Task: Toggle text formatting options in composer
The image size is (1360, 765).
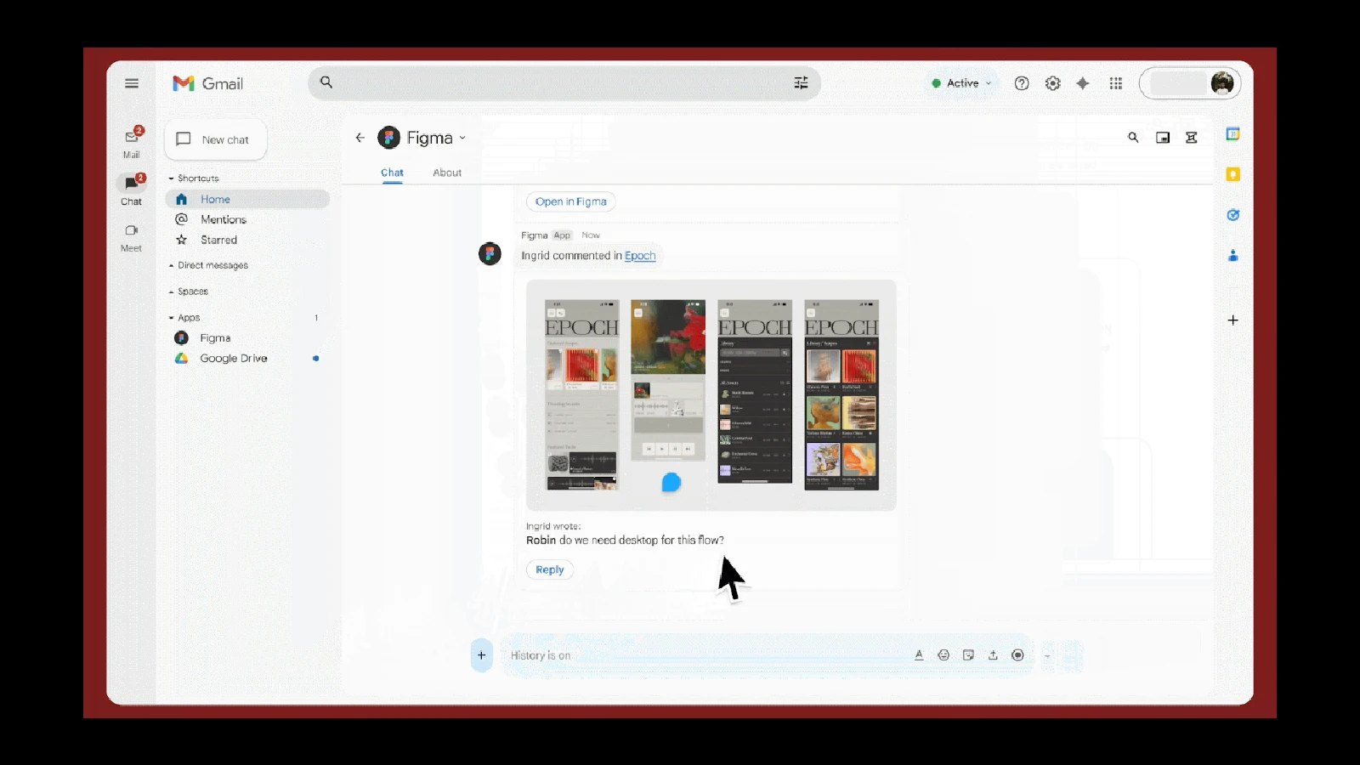Action: tap(919, 655)
